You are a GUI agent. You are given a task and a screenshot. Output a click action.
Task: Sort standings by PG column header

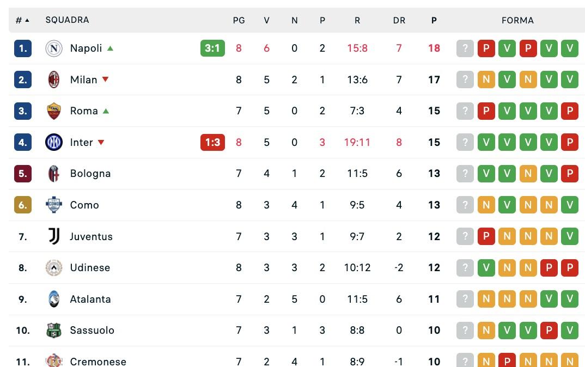click(x=239, y=20)
